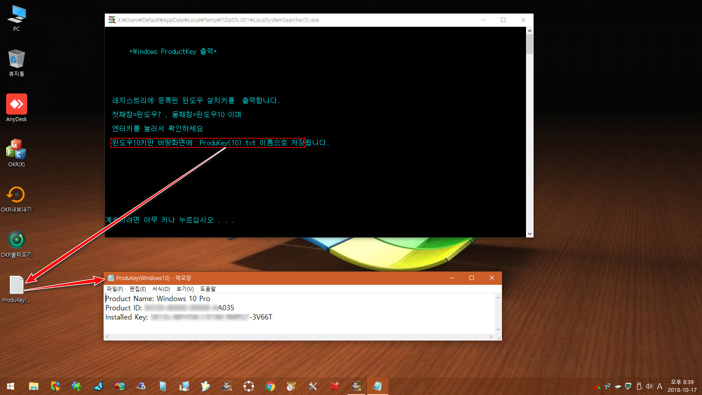This screenshot has width=702, height=395.
Task: Minimize the Notepad window
Action: 452,278
